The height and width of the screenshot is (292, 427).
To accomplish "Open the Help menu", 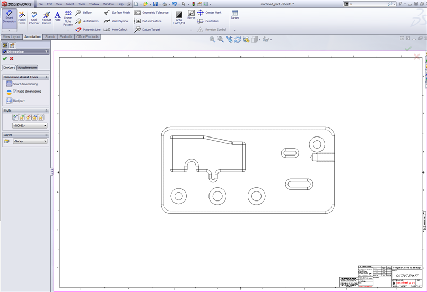I will [120, 4].
